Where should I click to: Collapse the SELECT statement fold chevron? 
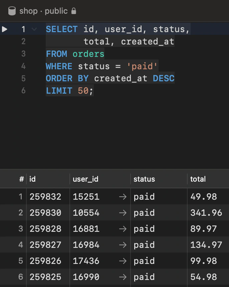tap(34, 29)
